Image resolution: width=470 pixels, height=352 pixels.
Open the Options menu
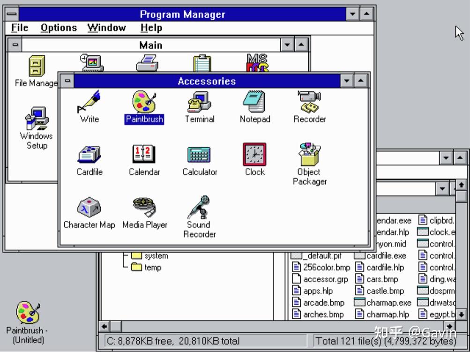(58, 28)
